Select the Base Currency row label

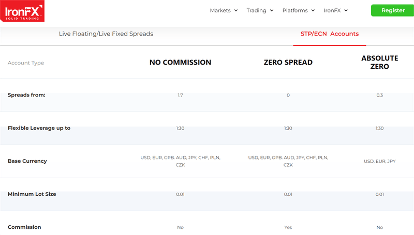[x=27, y=161]
